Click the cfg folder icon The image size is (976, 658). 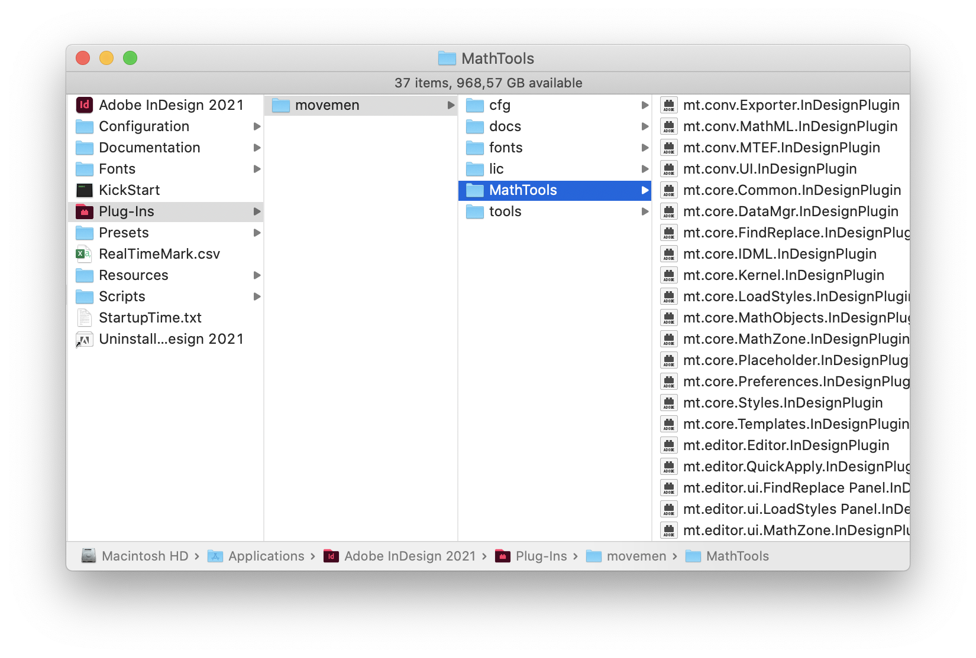point(475,105)
